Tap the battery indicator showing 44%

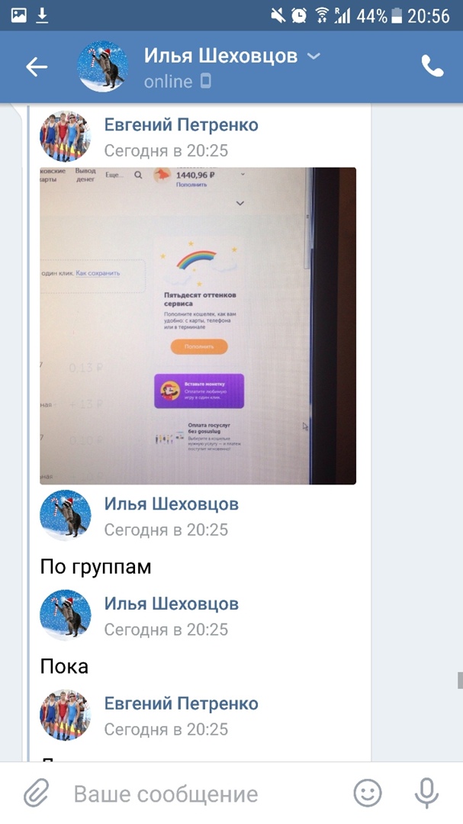click(379, 16)
